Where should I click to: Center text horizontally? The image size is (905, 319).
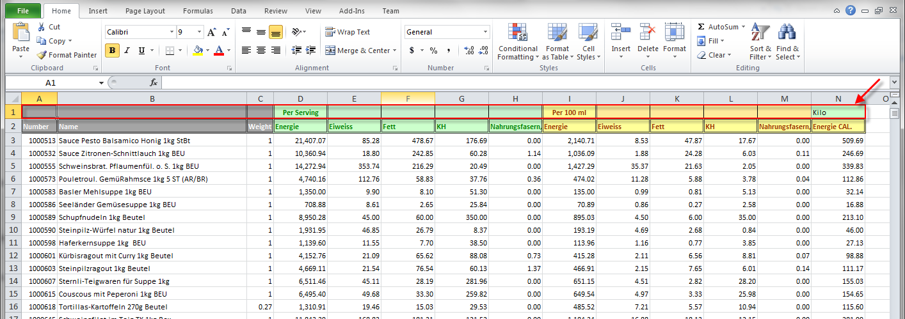click(x=261, y=51)
